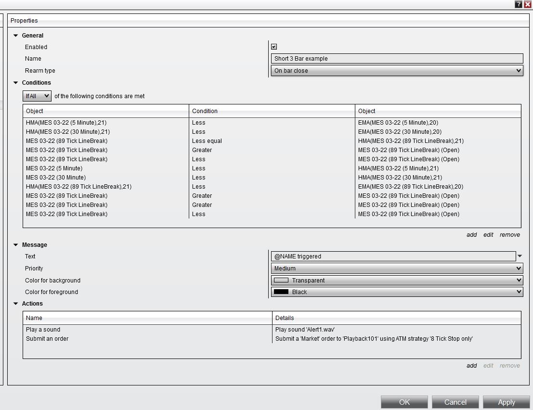Click the conditions table first Object column header
The width and height of the screenshot is (533, 410).
106,111
